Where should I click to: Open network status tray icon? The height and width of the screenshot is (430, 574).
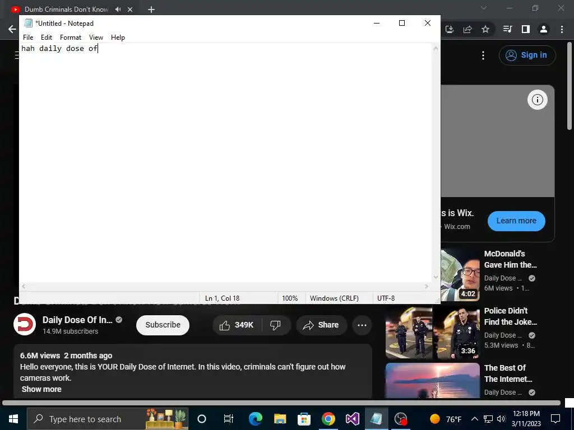tap(488, 419)
